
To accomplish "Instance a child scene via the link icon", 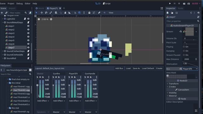I will coord(6,13).
